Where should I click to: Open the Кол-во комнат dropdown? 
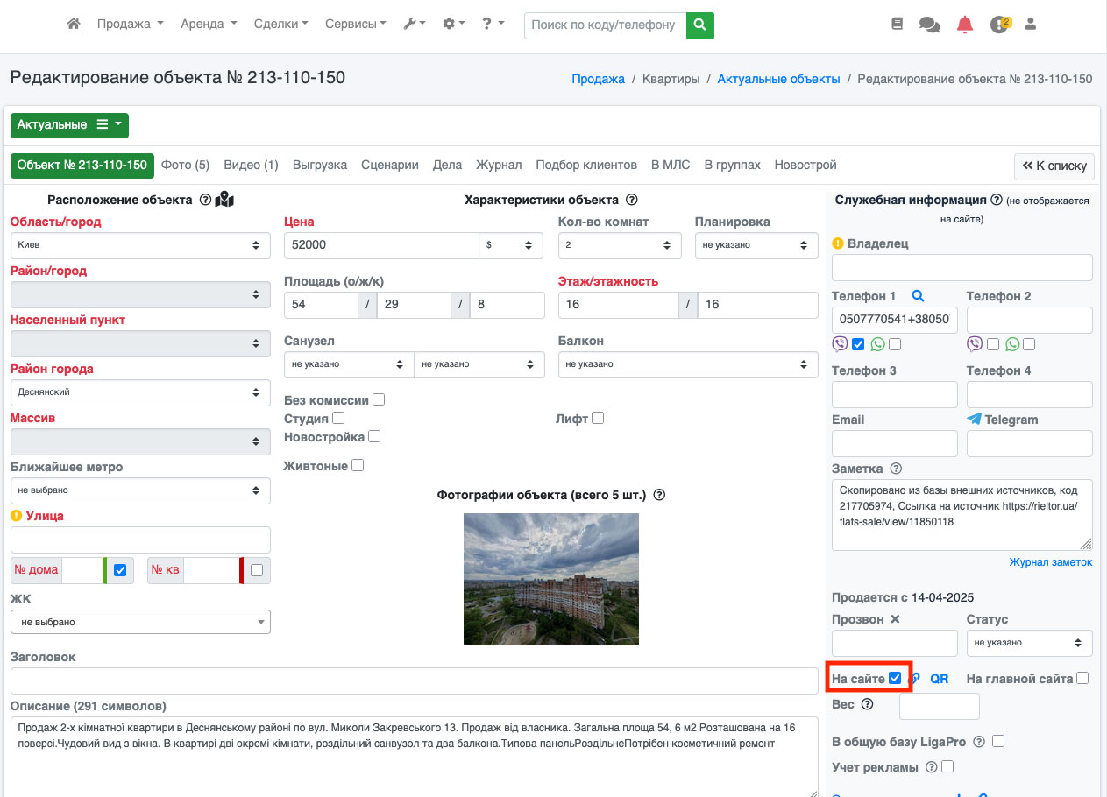coord(619,245)
